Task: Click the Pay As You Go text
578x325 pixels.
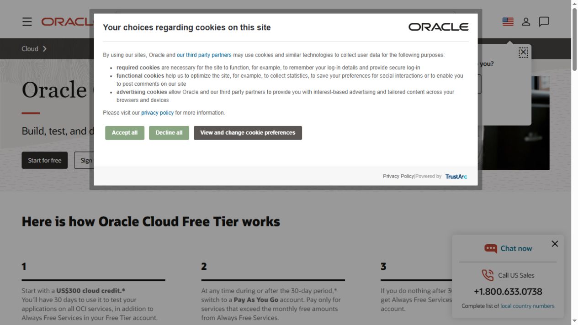Action: (x=256, y=300)
